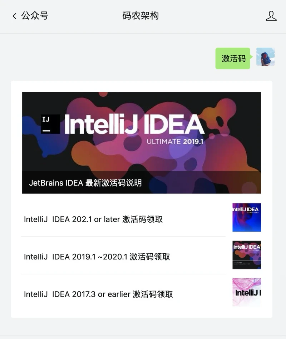Tap the IJ logo box in banner

point(50,124)
